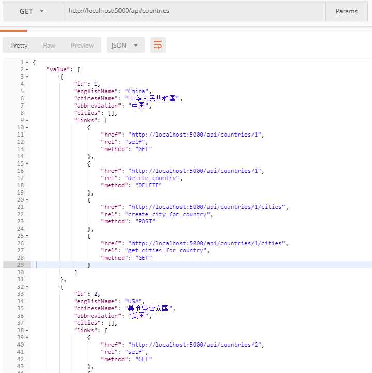Collapse the "links" array at line 38

pyautogui.click(x=27, y=331)
